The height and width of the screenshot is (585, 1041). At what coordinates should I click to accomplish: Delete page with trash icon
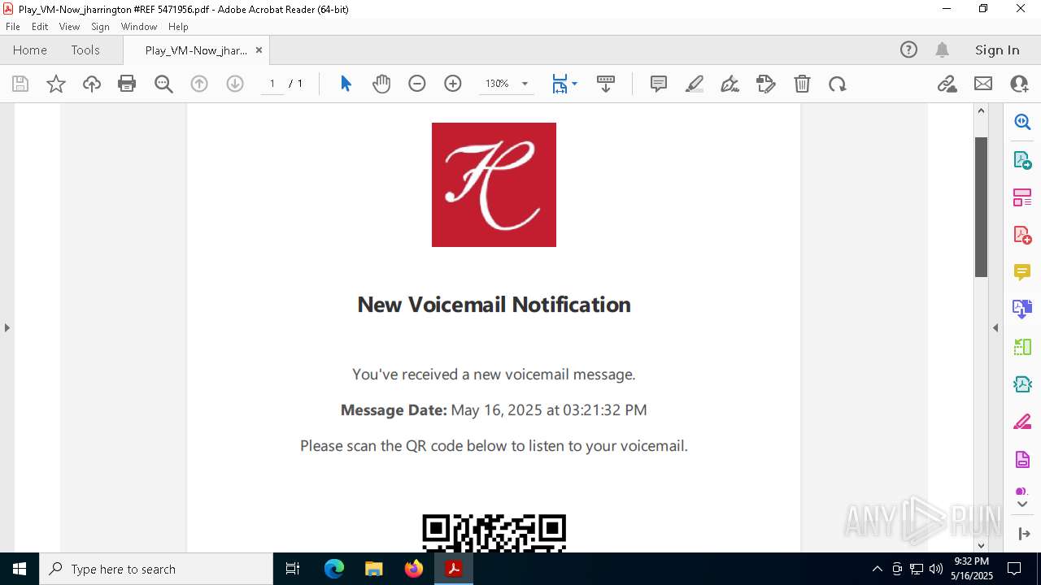point(802,84)
